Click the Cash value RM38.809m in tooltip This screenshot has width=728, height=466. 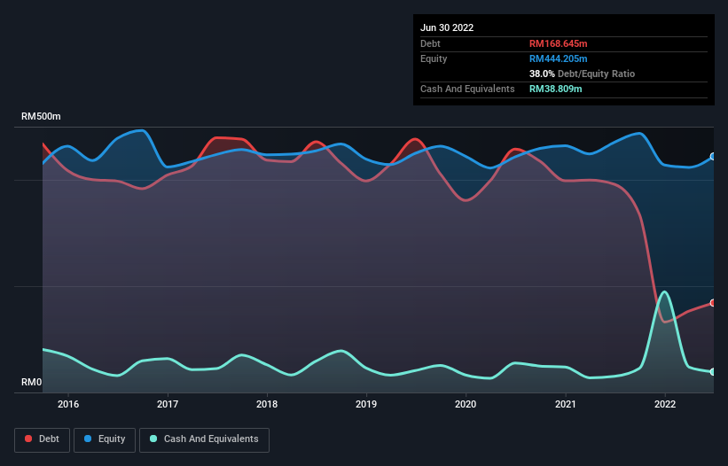pos(555,89)
